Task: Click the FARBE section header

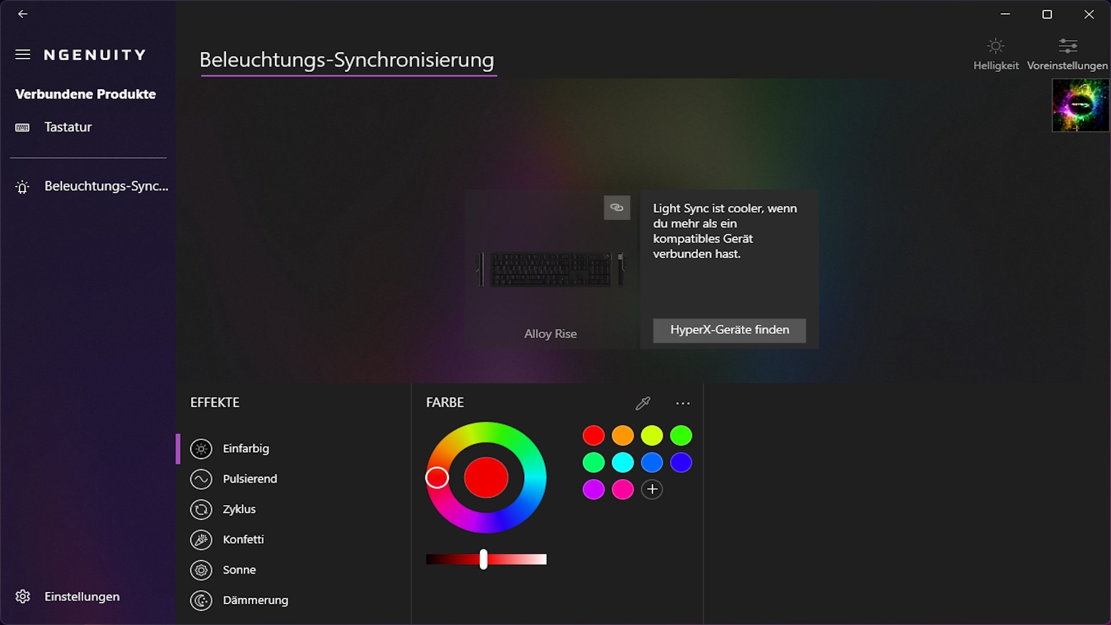Action: 445,403
